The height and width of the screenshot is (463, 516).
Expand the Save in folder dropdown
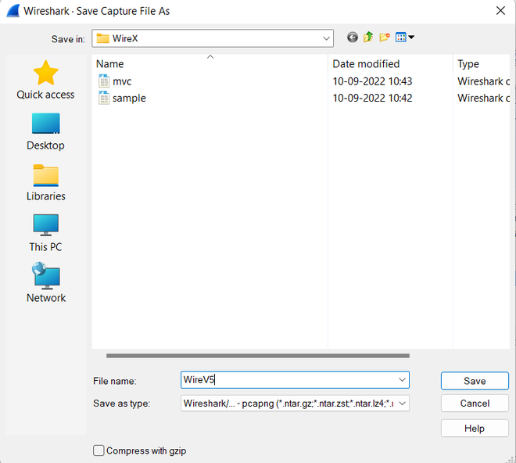pyautogui.click(x=326, y=38)
